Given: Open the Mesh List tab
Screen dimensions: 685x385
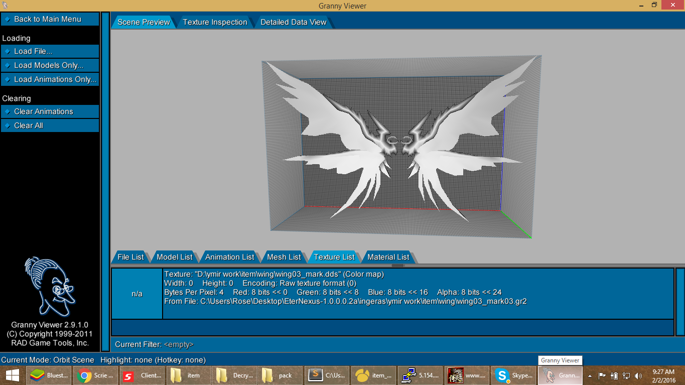Looking at the screenshot, I should pyautogui.click(x=284, y=256).
